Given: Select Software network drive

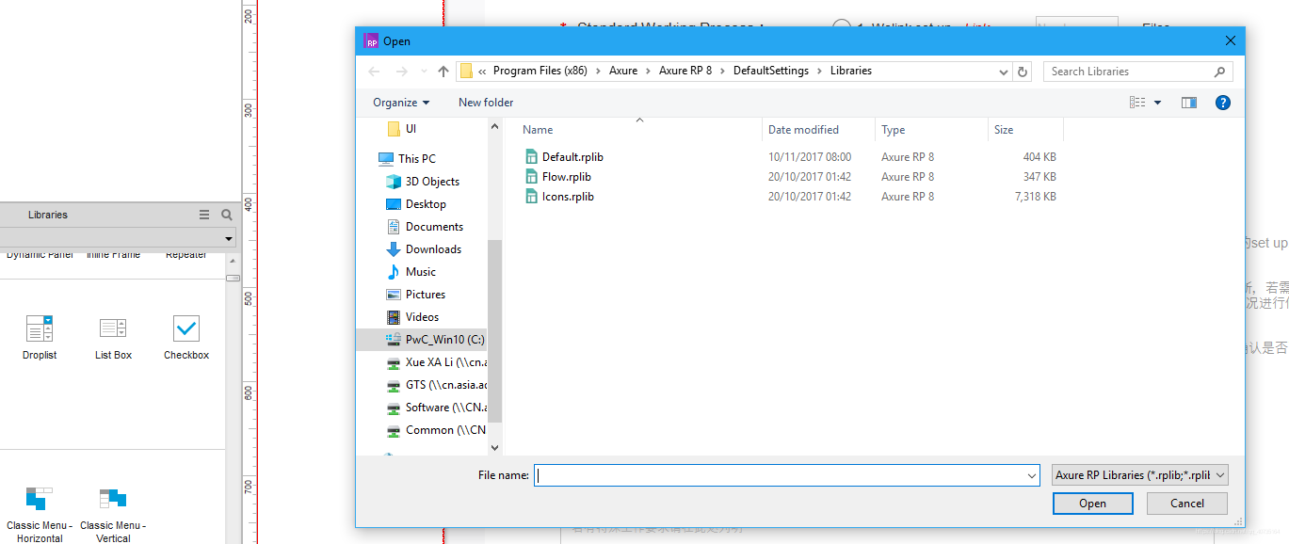Looking at the screenshot, I should pyautogui.click(x=436, y=408).
